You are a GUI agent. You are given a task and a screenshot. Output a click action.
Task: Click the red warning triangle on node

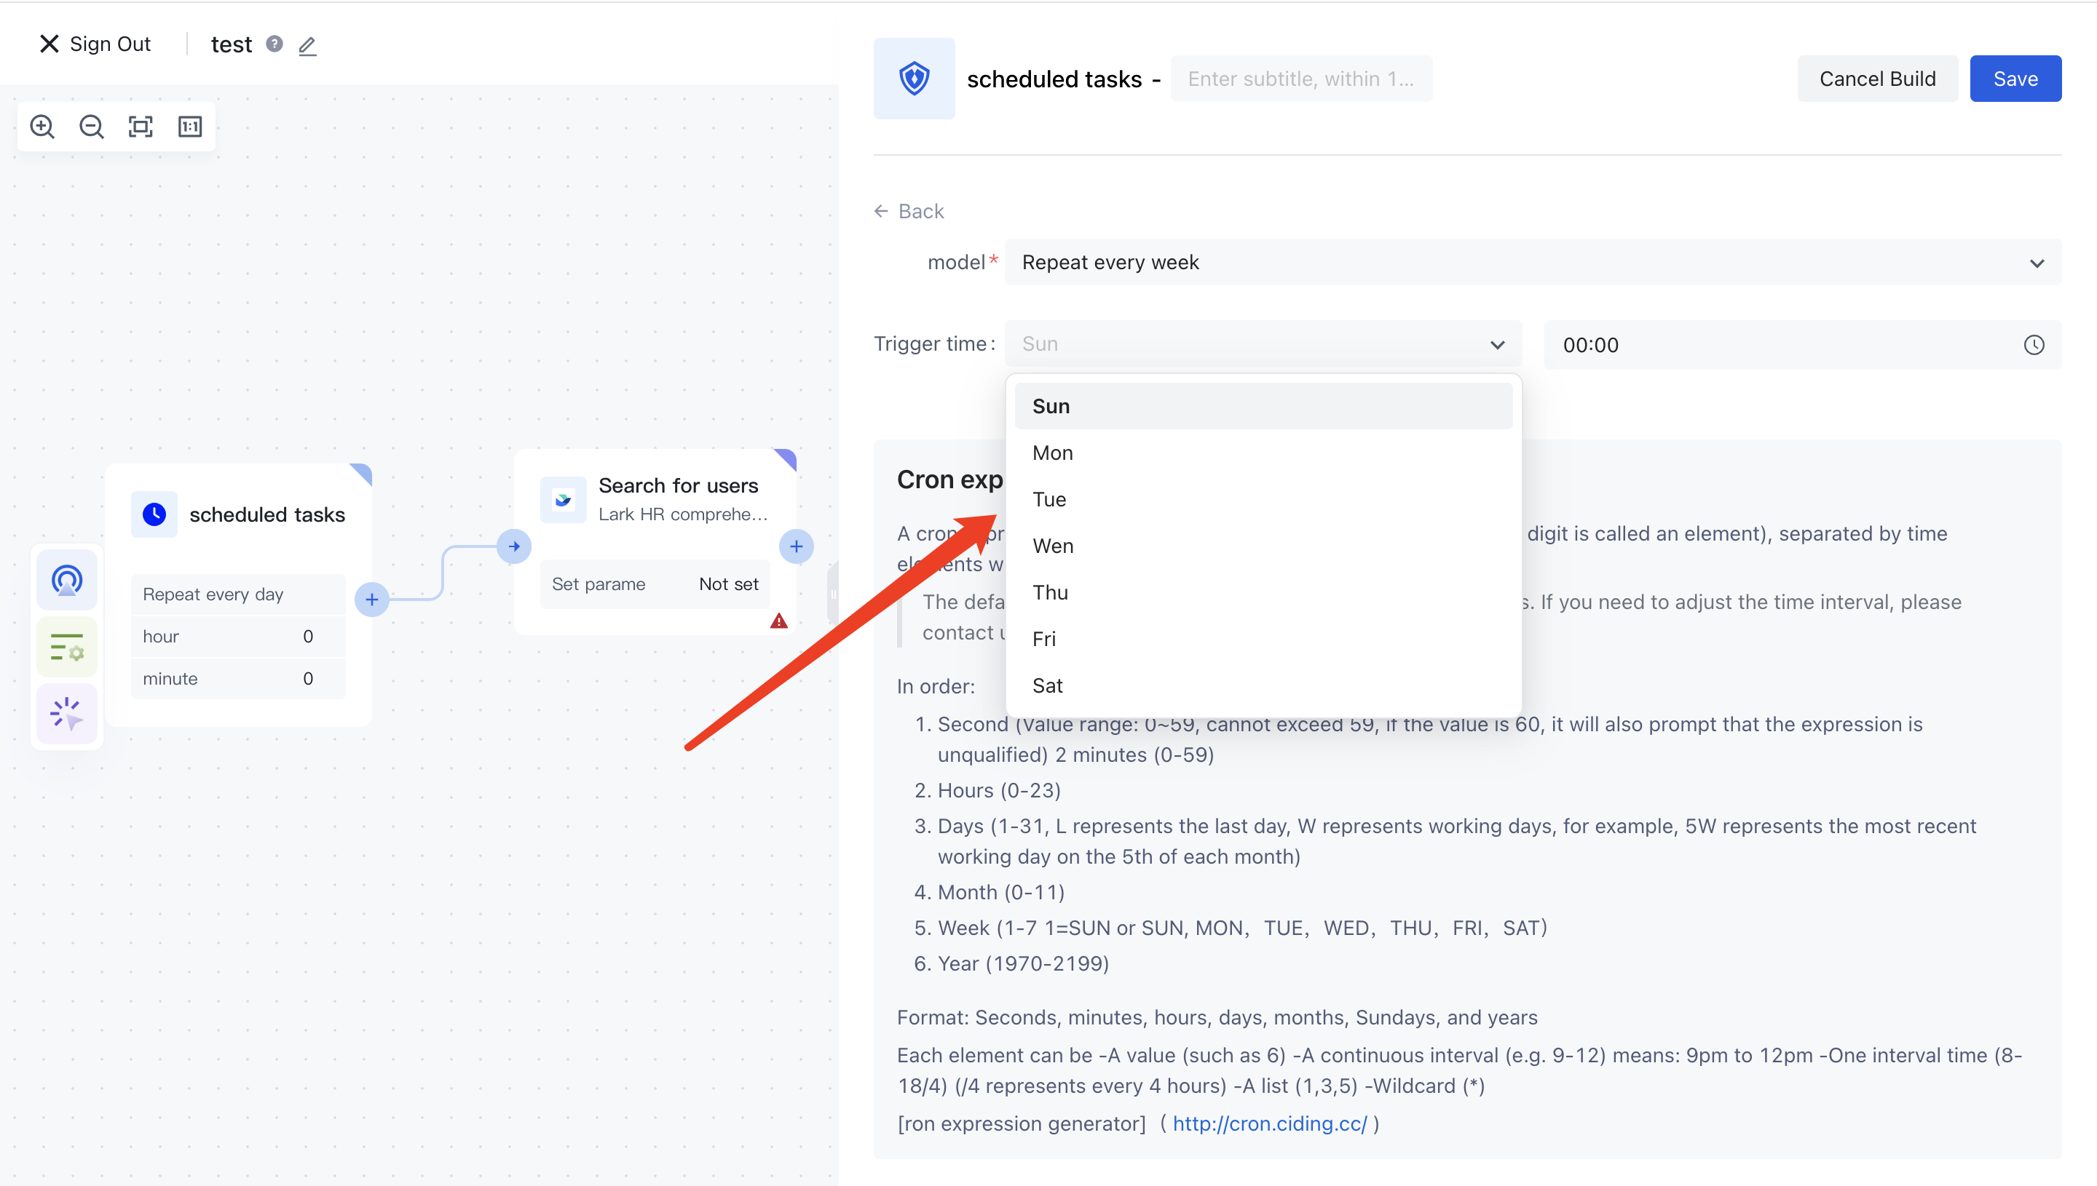pyautogui.click(x=778, y=621)
